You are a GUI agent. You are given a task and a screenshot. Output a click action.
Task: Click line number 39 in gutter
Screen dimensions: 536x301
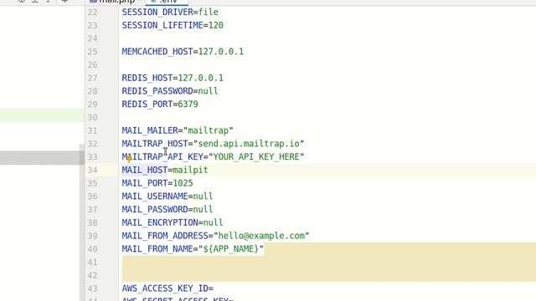click(x=92, y=236)
